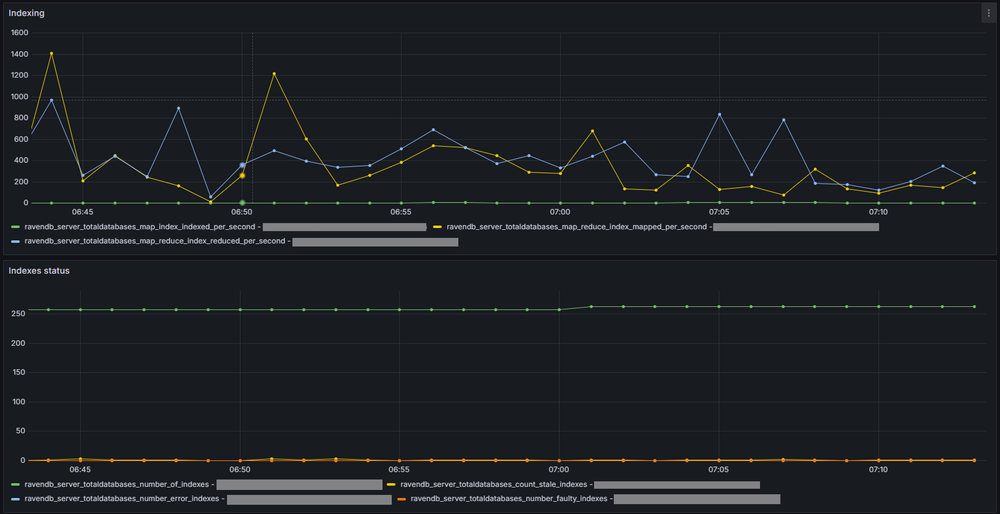Open yellow color swatch for map_reduce_index_mapped_per_second

[437, 227]
